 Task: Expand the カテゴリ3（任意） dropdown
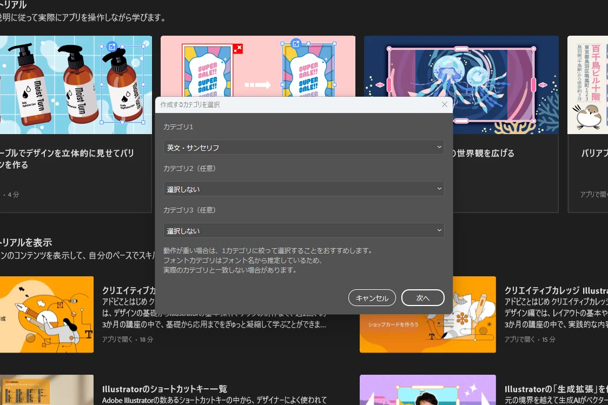coord(303,230)
